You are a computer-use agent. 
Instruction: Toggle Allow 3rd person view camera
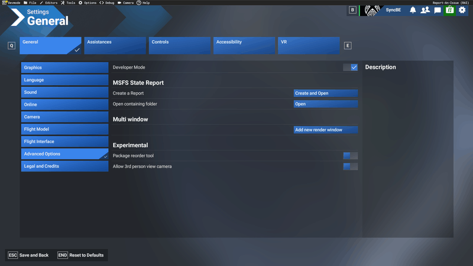click(350, 167)
